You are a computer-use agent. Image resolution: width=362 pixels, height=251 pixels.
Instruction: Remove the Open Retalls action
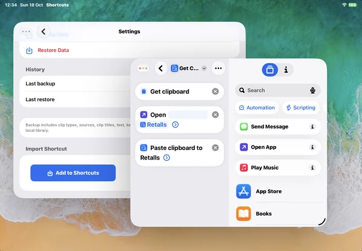pos(215,115)
